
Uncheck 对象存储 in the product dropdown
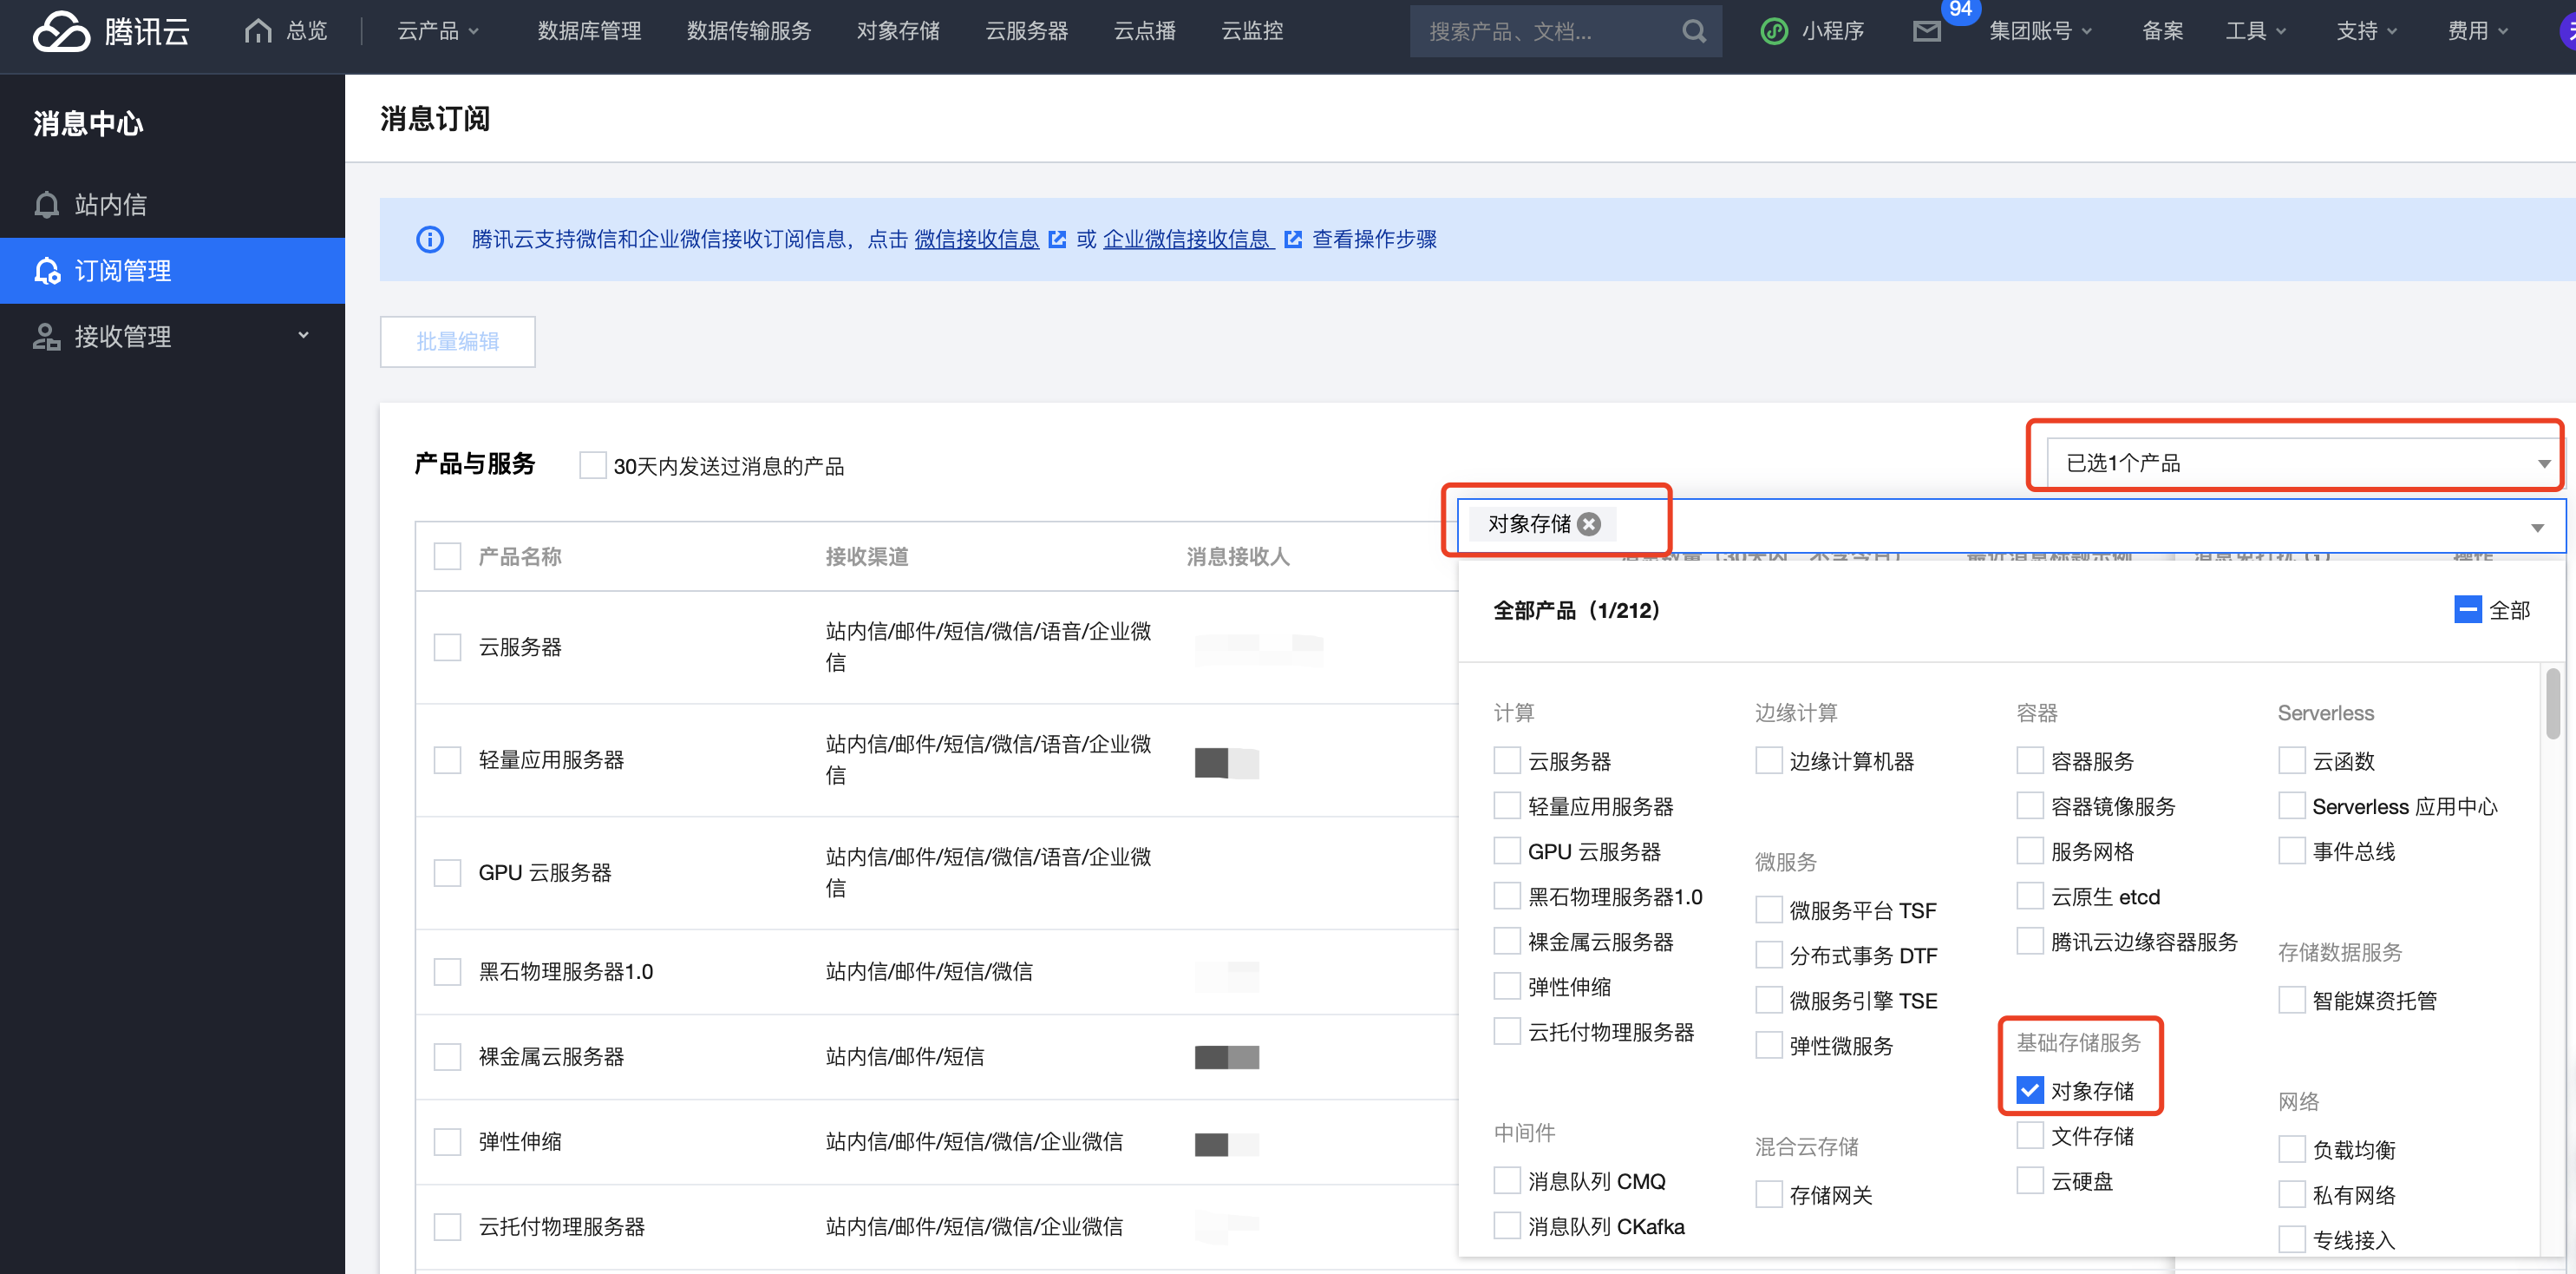(2029, 1090)
